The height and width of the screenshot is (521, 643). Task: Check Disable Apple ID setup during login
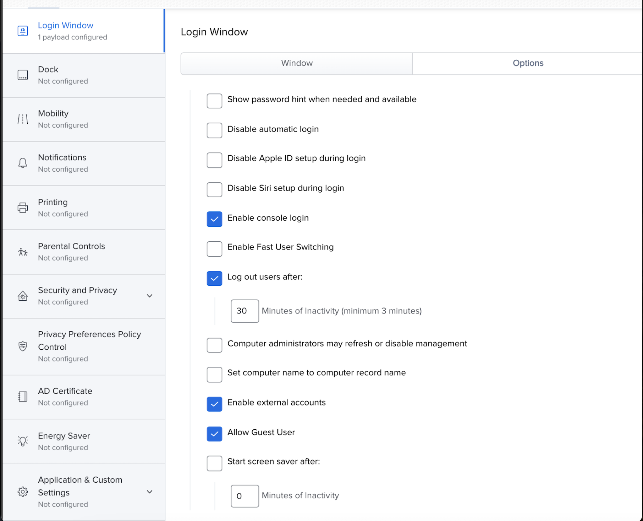pyautogui.click(x=214, y=160)
